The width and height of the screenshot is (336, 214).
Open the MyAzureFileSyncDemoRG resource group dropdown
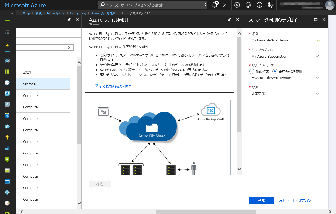285,78
